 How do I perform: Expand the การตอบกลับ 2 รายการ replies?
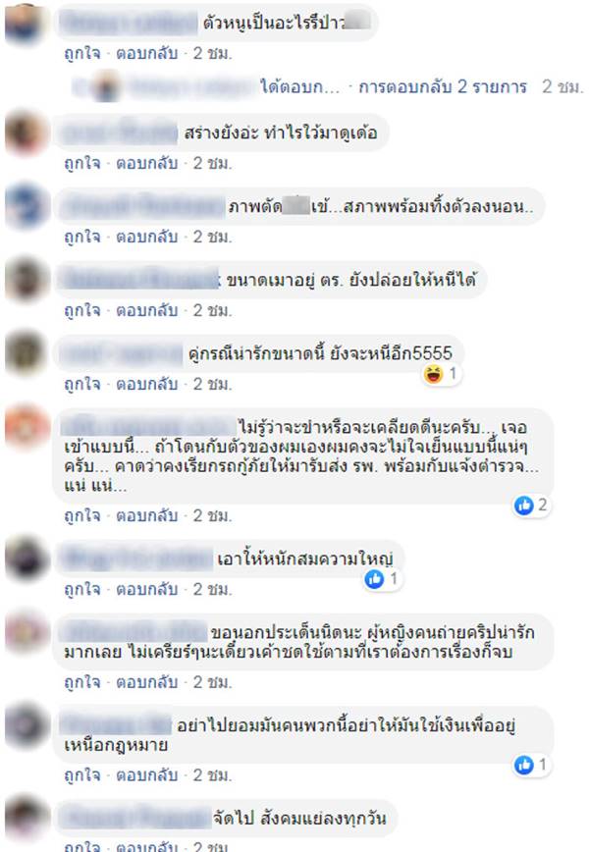[x=443, y=87]
